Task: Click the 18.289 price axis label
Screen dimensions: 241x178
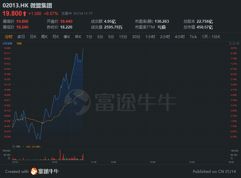Action: point(7,137)
